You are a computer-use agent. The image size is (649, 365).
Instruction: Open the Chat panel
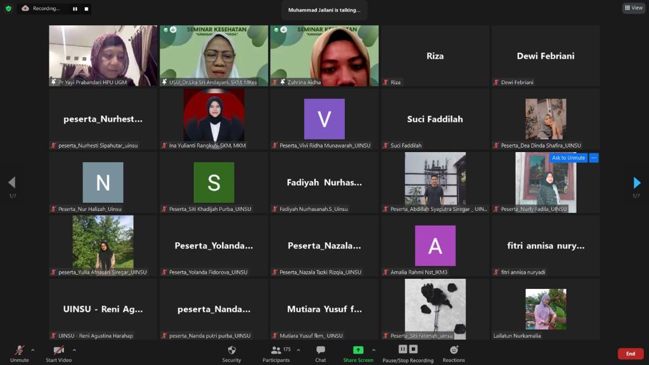coord(320,354)
